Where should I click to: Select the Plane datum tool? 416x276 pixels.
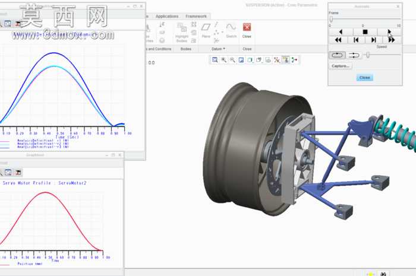206,30
